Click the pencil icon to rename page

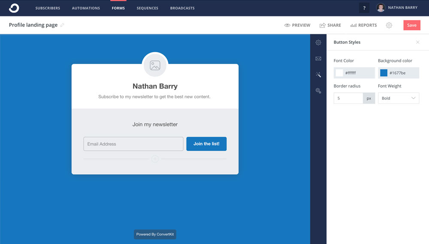[62, 25]
